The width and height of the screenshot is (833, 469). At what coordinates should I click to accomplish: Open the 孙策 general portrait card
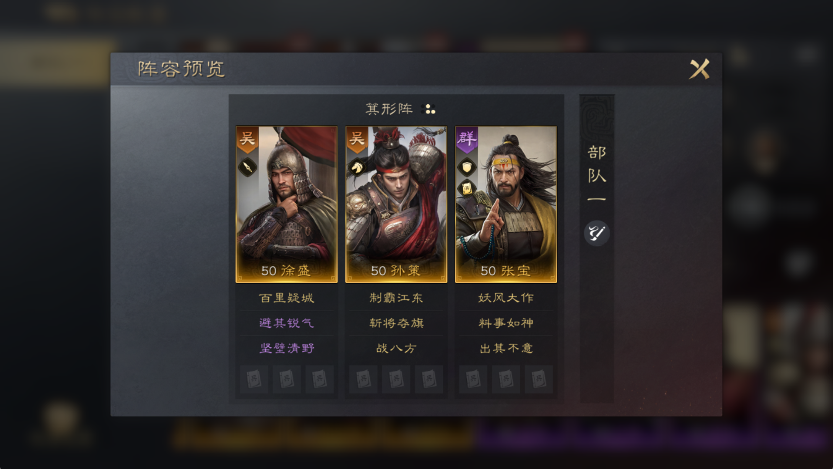396,204
